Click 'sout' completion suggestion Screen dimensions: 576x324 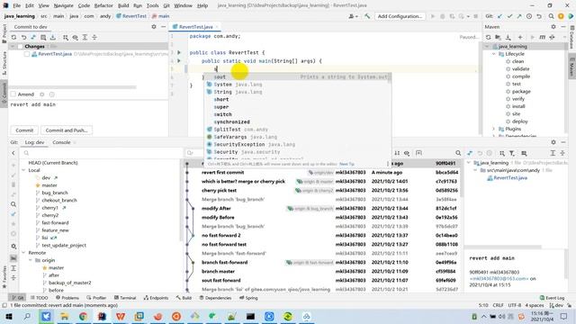(x=298, y=76)
